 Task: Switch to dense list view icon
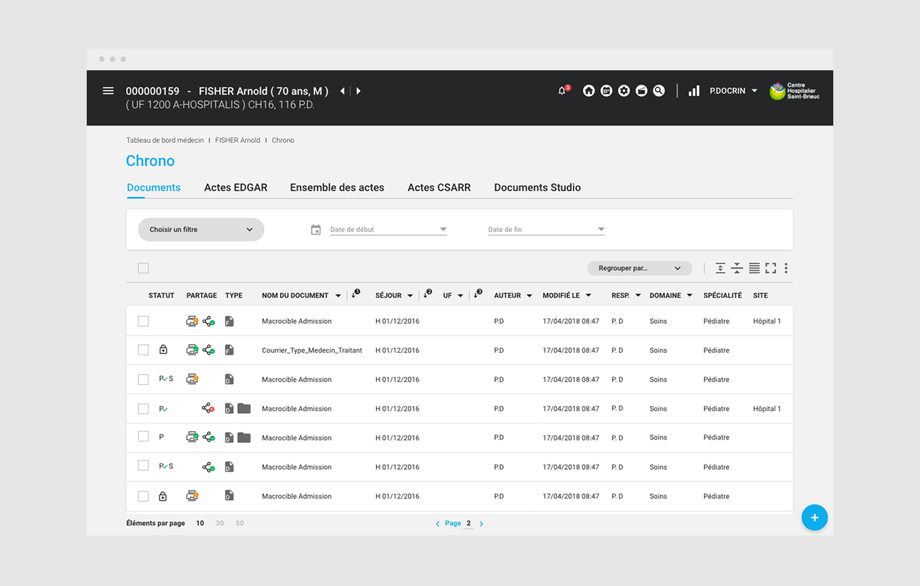pyautogui.click(x=754, y=268)
